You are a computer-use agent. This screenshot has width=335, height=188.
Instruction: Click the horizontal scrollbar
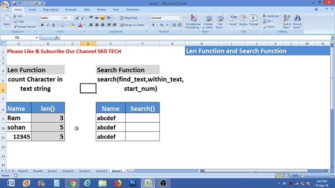[x=264, y=171]
